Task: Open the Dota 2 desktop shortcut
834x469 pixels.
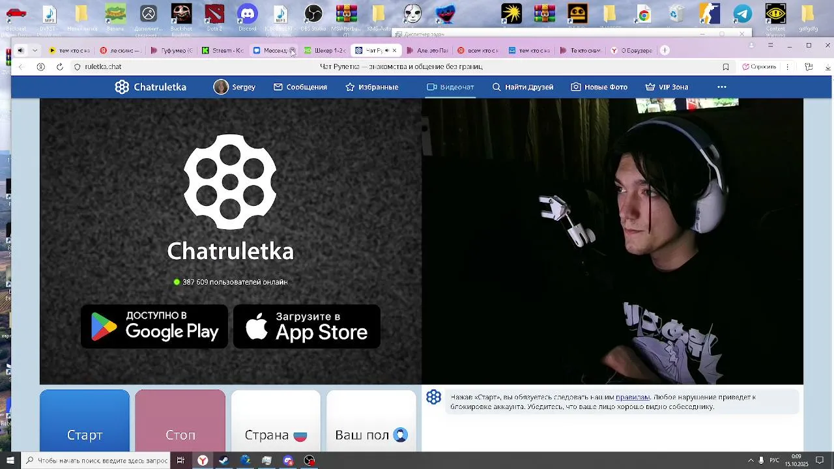Action: click(x=214, y=17)
